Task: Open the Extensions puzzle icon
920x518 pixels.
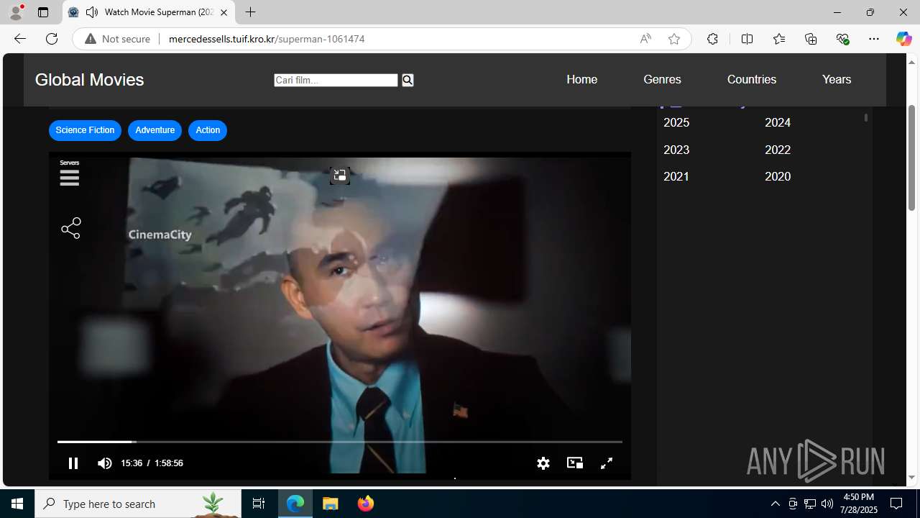Action: (x=712, y=39)
